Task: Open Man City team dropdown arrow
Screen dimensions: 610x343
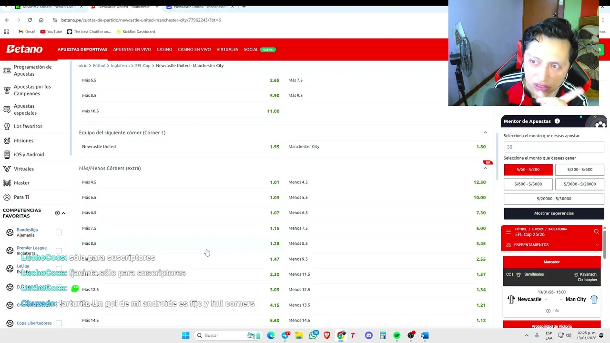Action: [561, 300]
